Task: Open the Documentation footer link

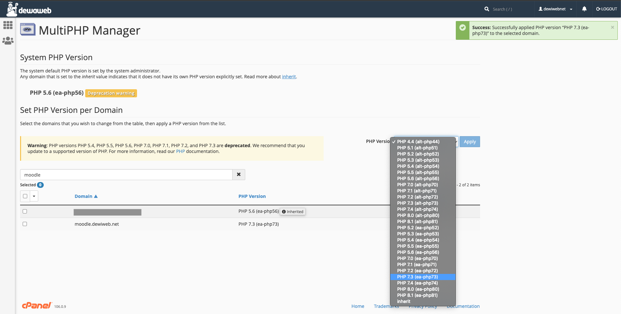Action: pos(463,306)
